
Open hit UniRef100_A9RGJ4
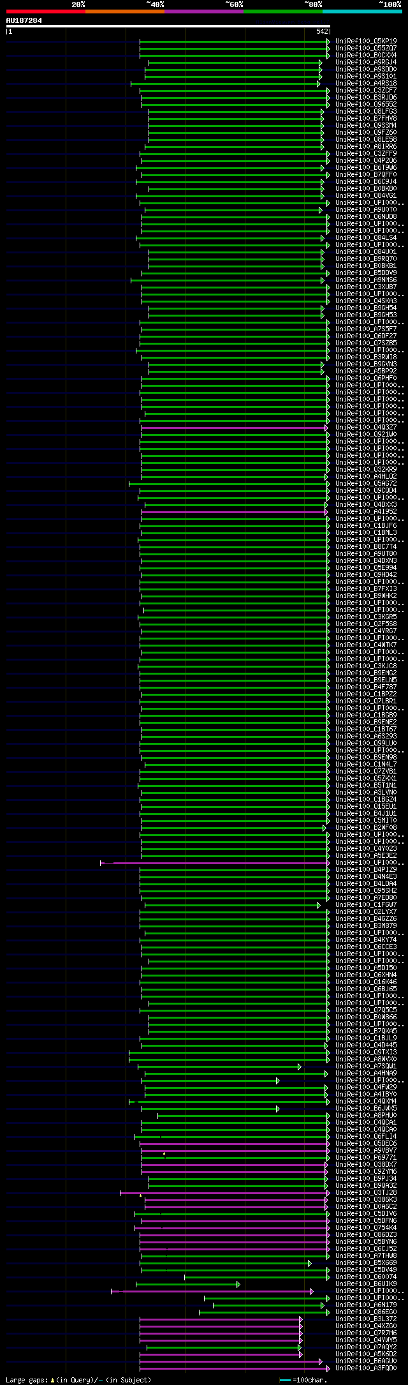[x=366, y=62]
